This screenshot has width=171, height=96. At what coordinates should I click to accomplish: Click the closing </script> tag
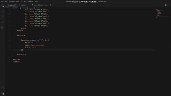pos(21,55)
